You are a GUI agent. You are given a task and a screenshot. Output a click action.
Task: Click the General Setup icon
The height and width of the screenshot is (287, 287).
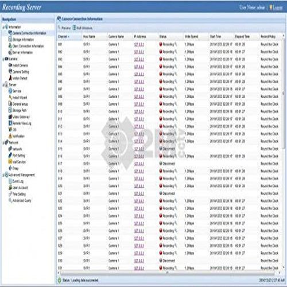point(10,104)
